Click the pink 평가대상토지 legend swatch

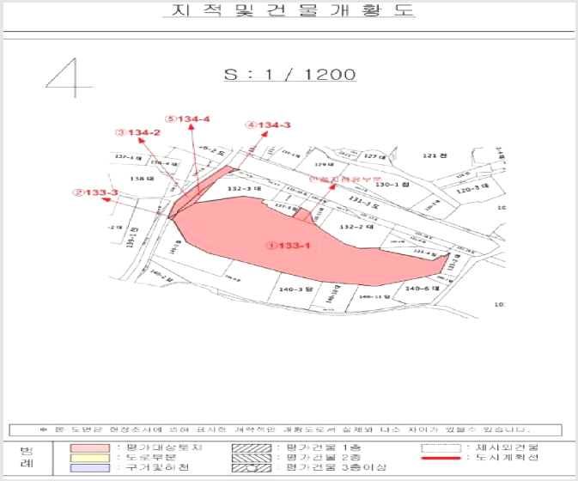pos(90,448)
